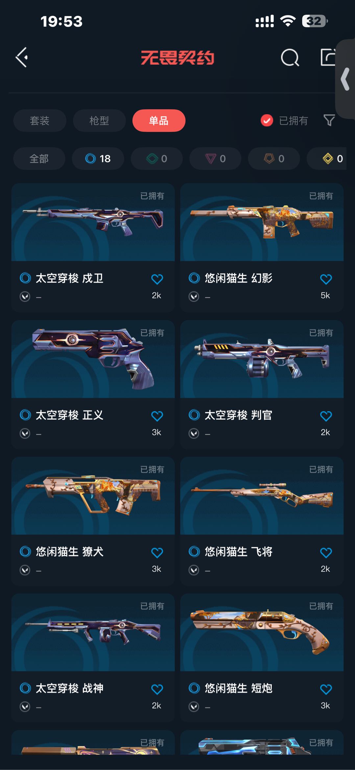355x770 pixels.
Task: Uncheck the 已拥有 owned filter
Action: coord(267,121)
